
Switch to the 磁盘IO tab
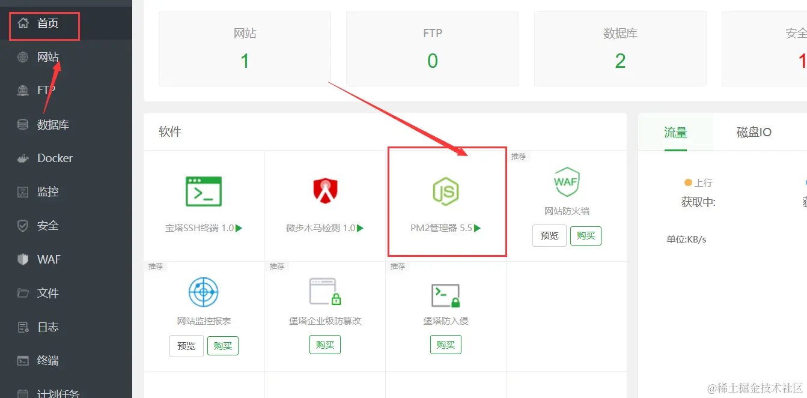pyautogui.click(x=754, y=132)
